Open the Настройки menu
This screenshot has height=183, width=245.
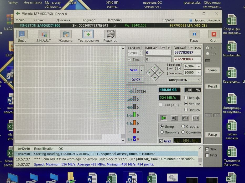coord(114,20)
